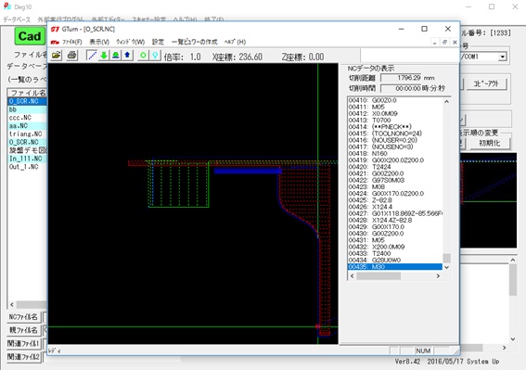Select line 00419: G00X200.0Z200.0
The height and width of the screenshot is (370, 526).
395,160
